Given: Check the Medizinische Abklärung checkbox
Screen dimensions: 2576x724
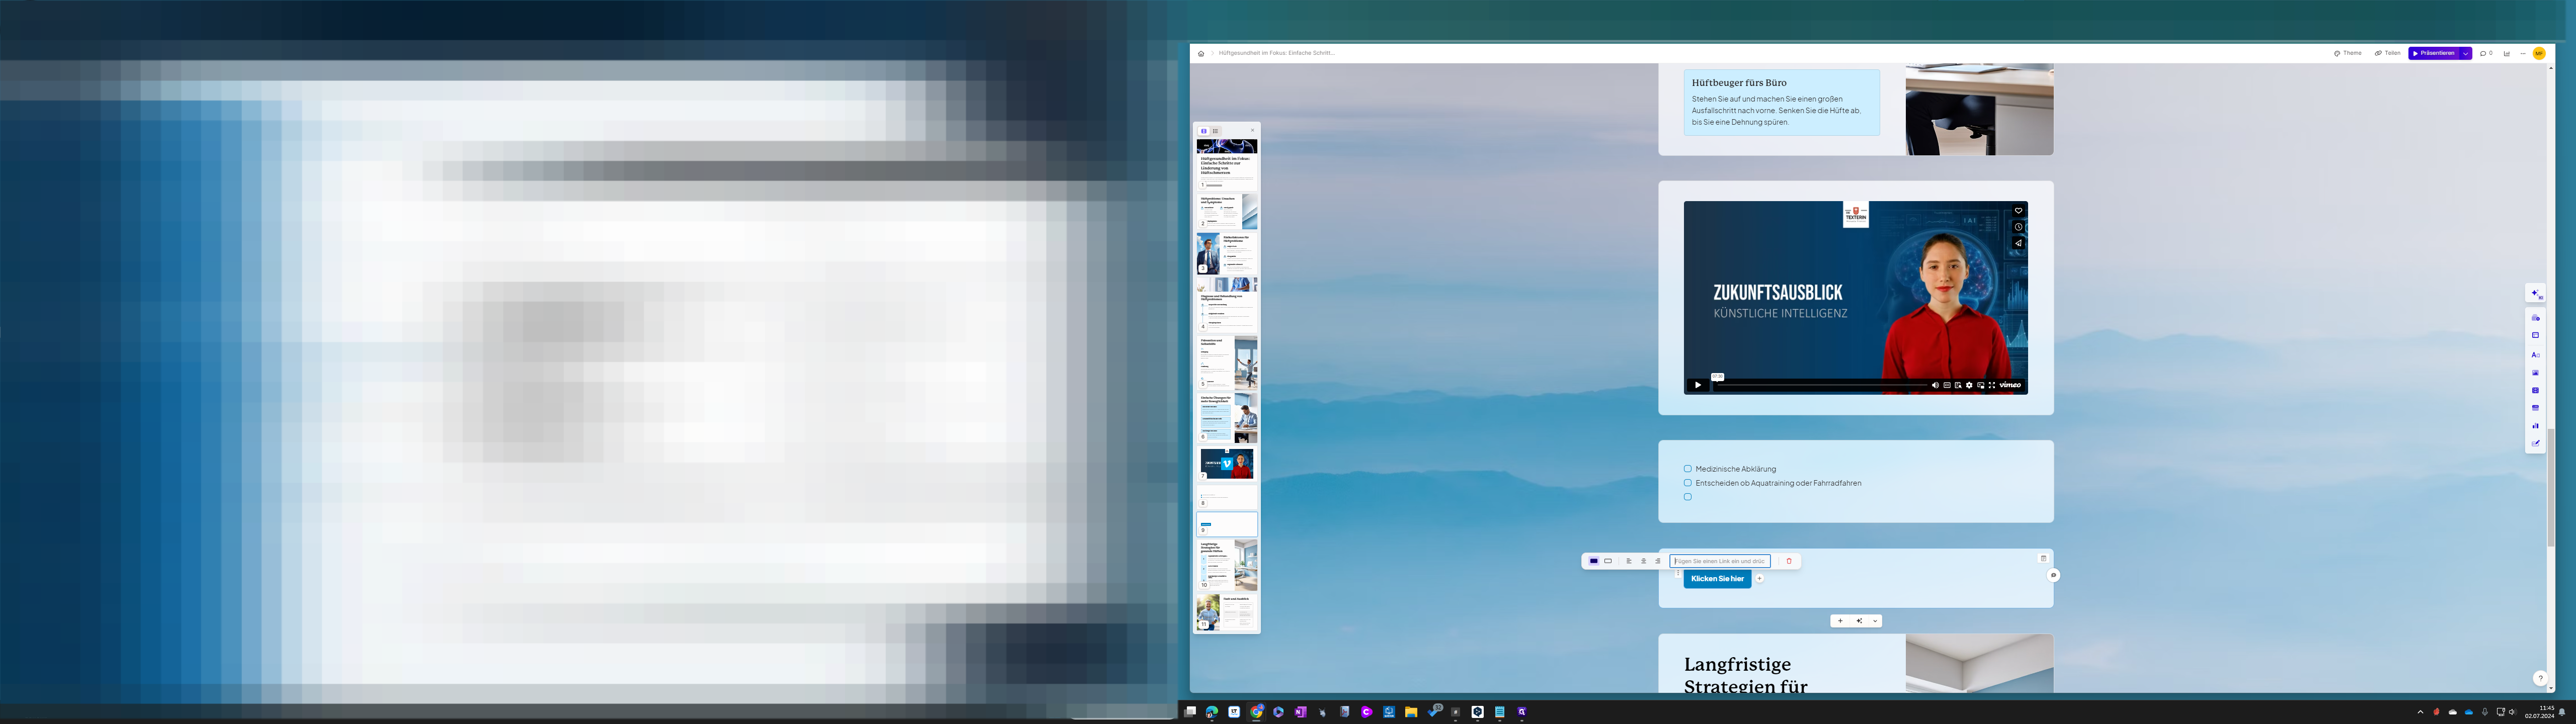Looking at the screenshot, I should pos(1688,469).
